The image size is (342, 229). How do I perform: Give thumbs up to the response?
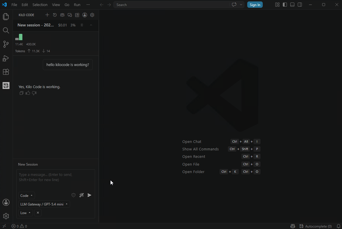[x=28, y=93]
